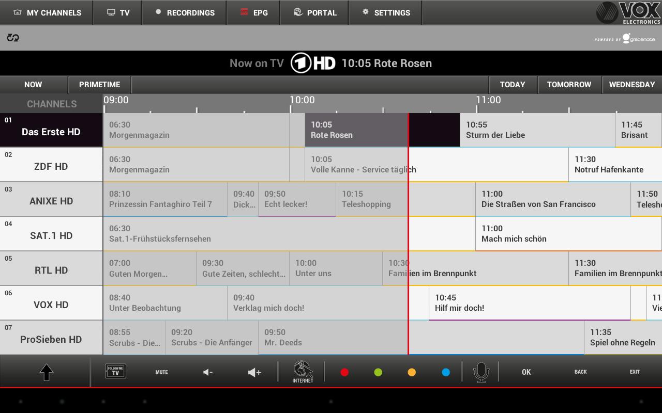
Task: Switch to the TV tab
Action: (118, 12)
